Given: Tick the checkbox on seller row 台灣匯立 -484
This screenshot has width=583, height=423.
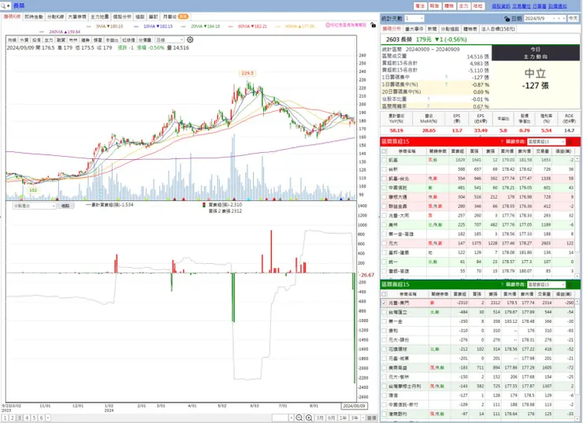Looking at the screenshot, I should point(384,312).
